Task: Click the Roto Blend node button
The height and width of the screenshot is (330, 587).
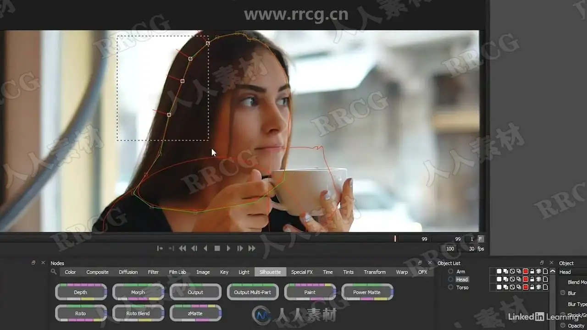Action: (138, 313)
